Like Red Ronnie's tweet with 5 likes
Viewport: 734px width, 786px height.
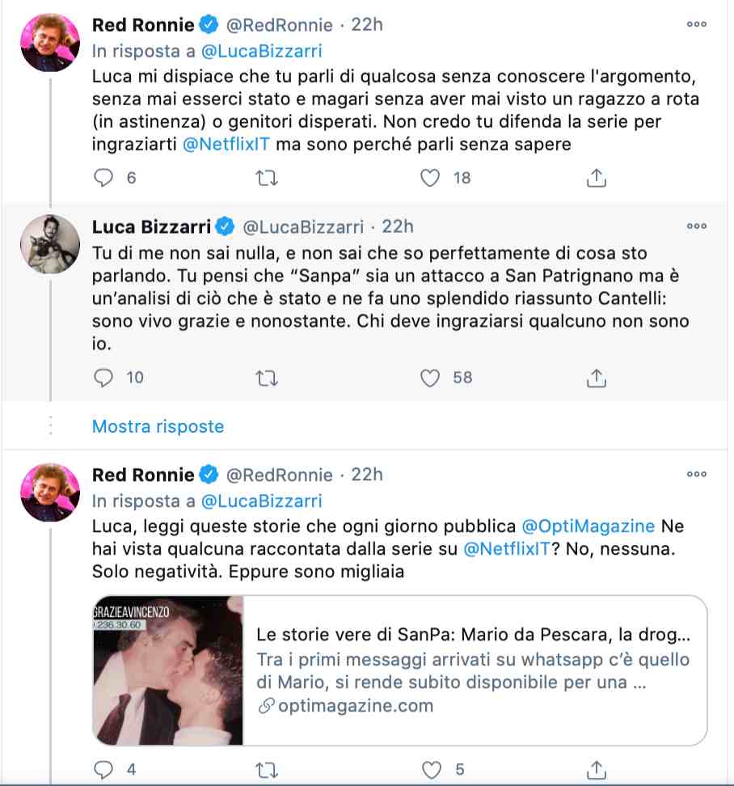coord(432,768)
